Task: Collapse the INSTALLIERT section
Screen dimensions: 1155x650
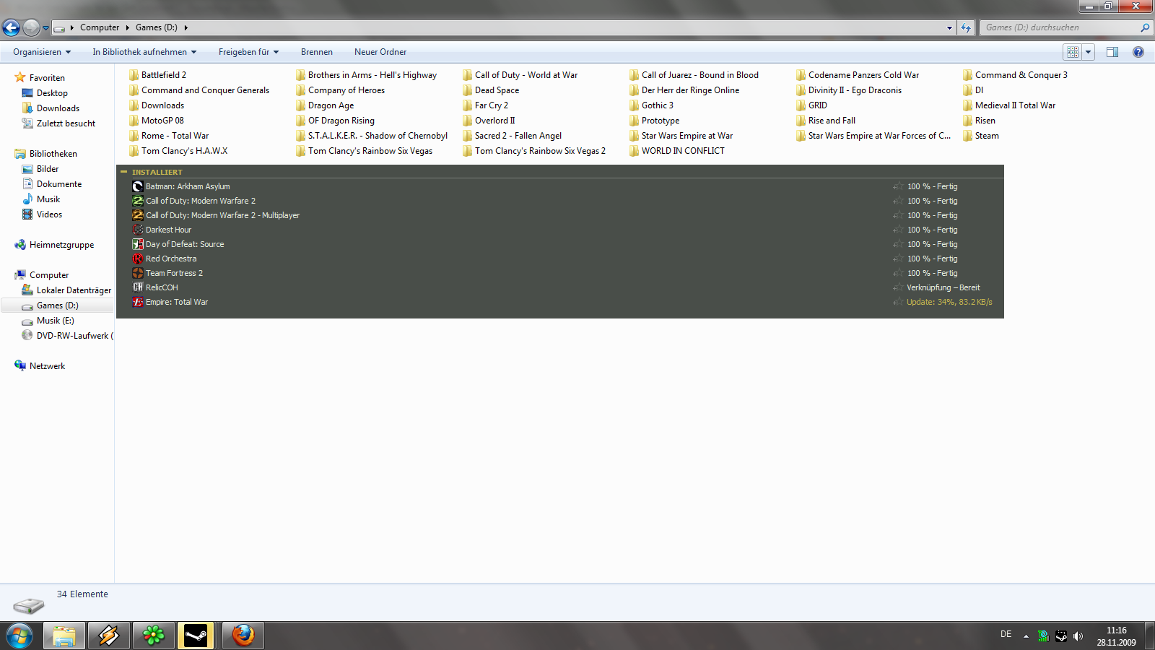Action: (124, 172)
